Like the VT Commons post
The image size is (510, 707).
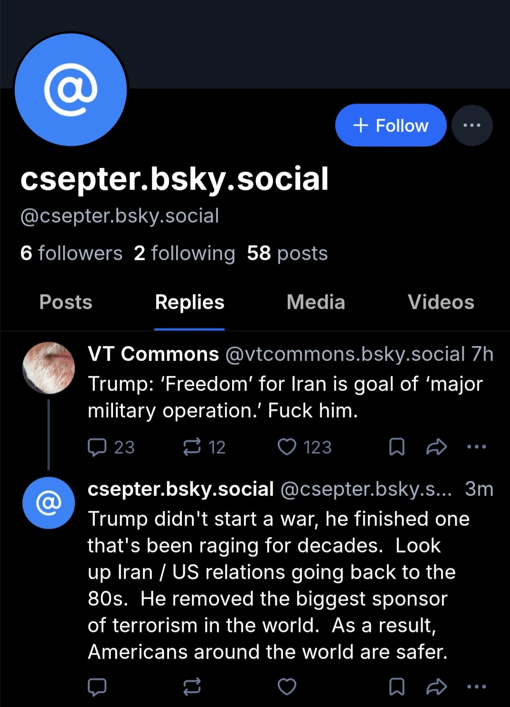tap(287, 447)
